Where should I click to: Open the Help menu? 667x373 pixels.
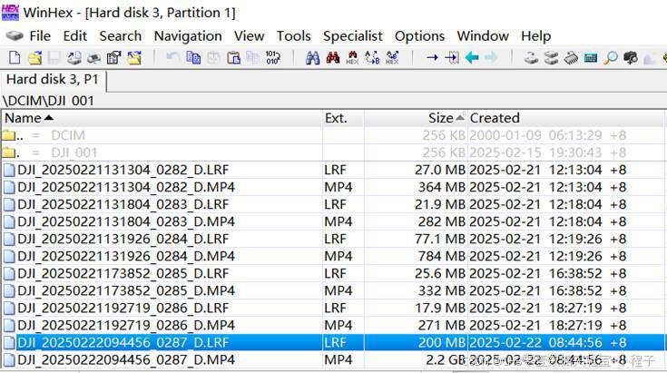point(536,36)
